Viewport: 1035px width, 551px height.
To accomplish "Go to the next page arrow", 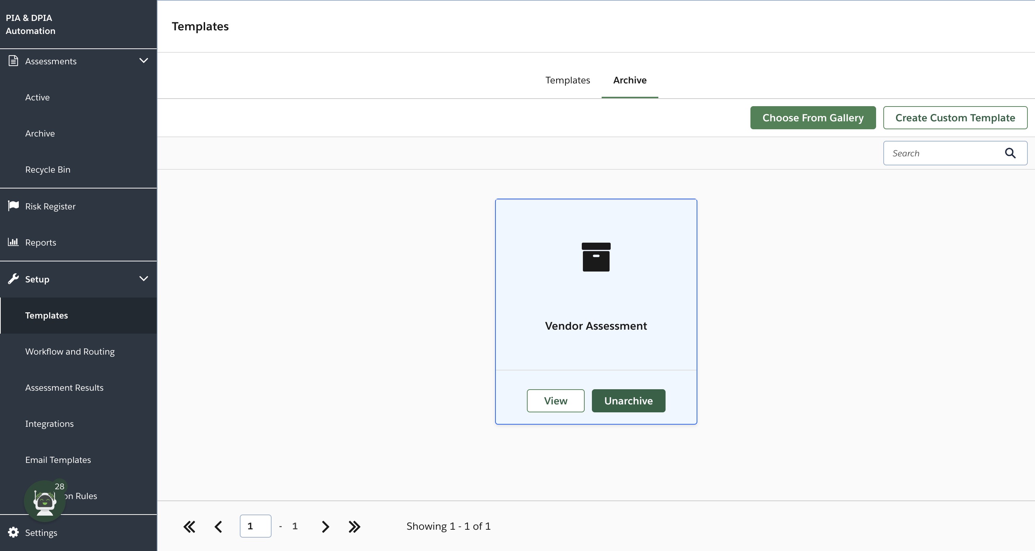I will tap(325, 526).
